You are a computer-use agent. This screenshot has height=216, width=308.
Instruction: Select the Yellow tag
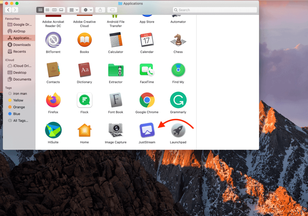tap(19, 100)
